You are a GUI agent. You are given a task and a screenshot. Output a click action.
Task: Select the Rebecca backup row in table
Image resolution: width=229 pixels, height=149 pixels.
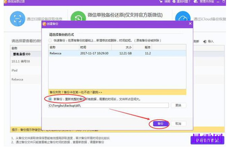pyautogui.click(x=117, y=53)
